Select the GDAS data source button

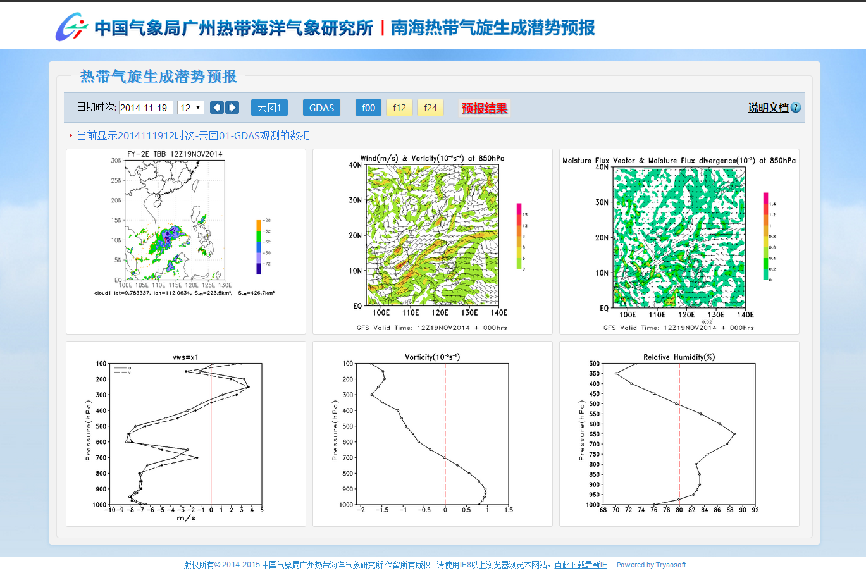coord(321,108)
